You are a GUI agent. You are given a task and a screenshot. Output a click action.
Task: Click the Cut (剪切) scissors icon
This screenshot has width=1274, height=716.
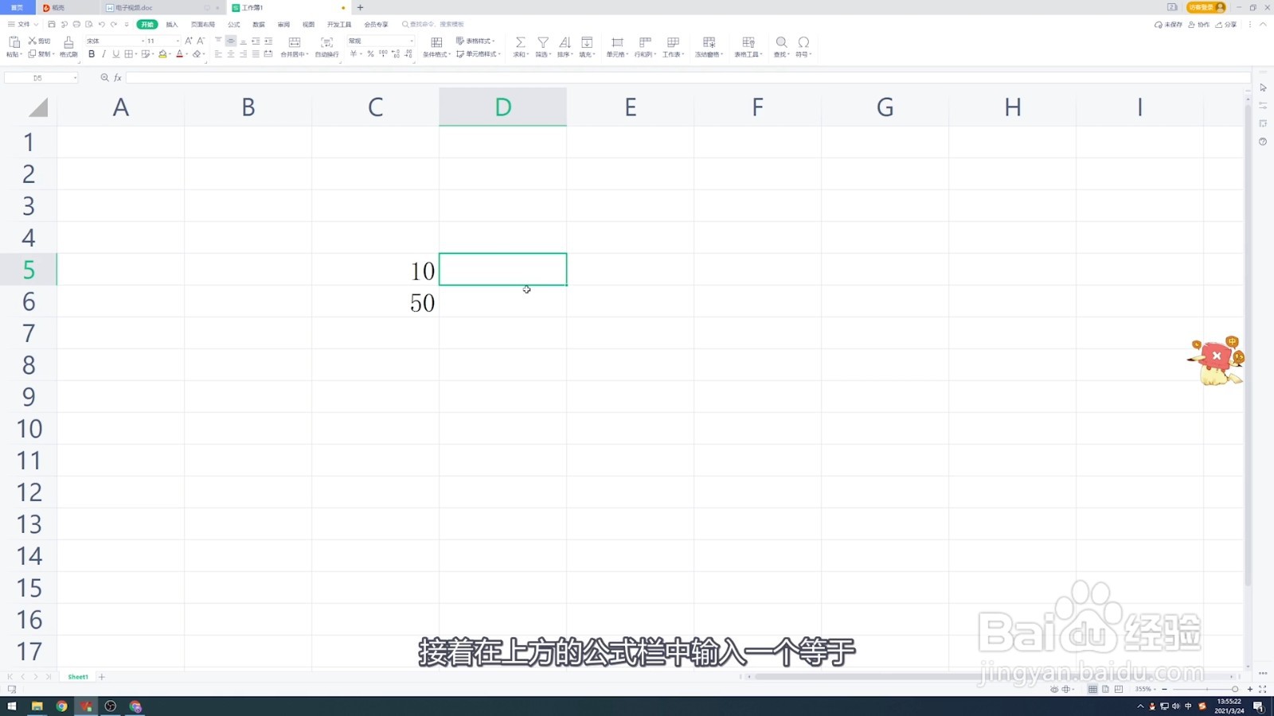click(x=32, y=41)
